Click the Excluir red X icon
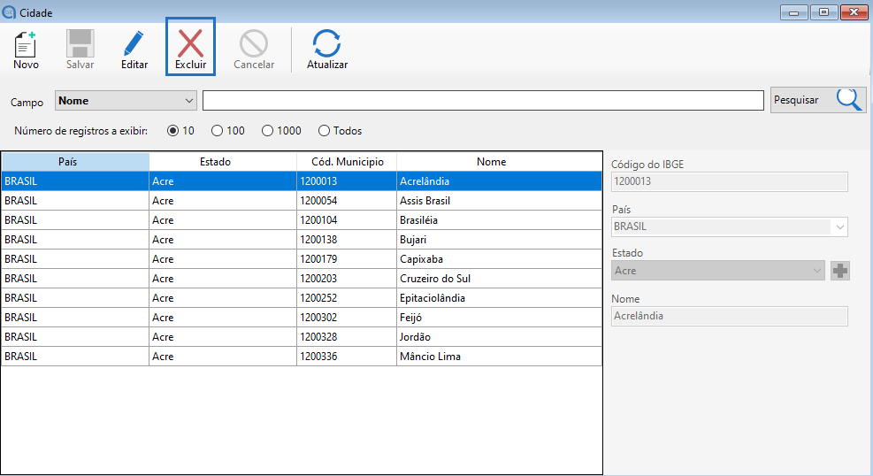873x476 pixels. pos(190,44)
